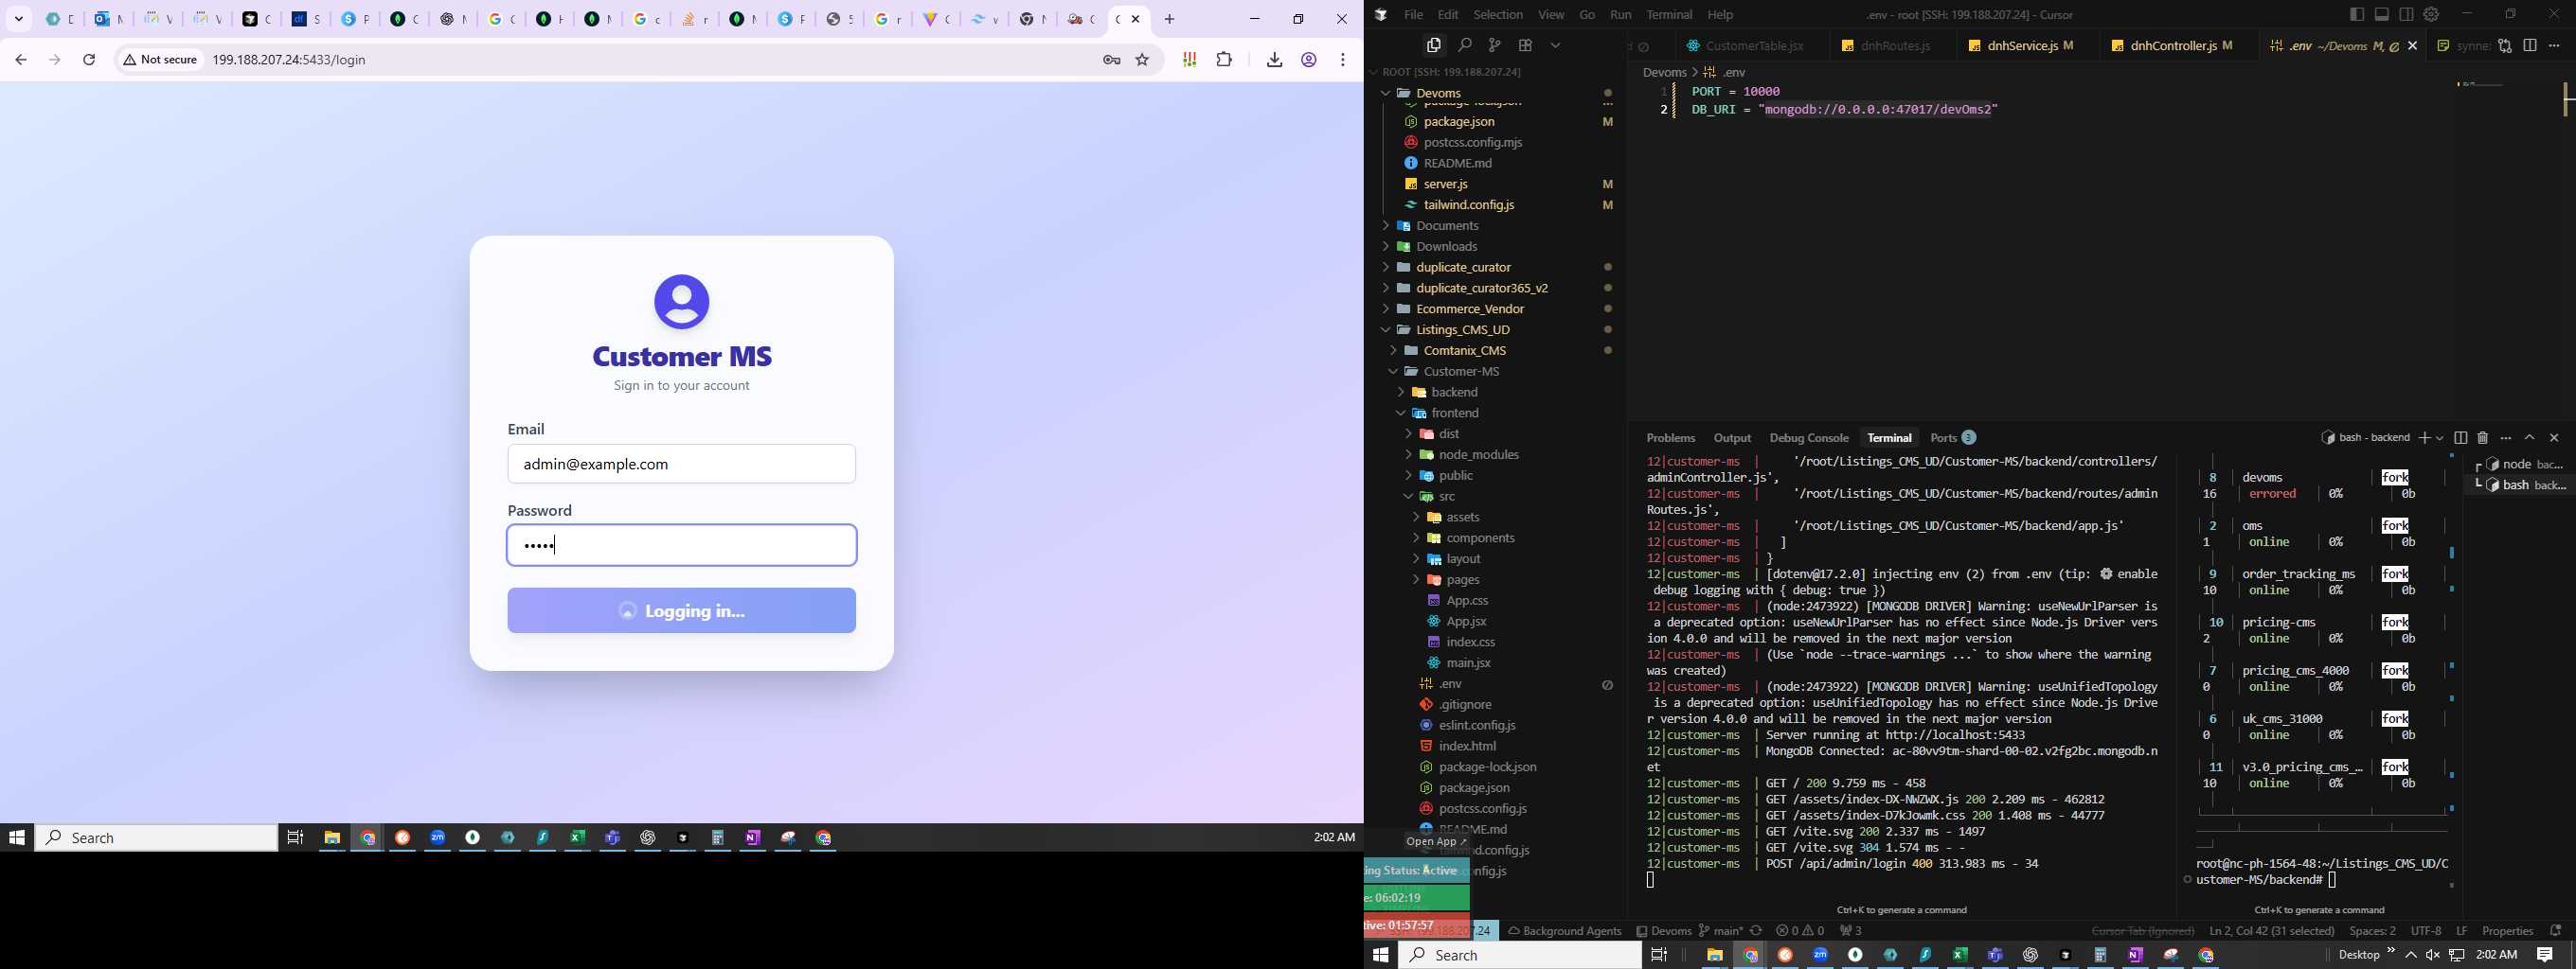The height and width of the screenshot is (969, 2576).
Task: Click the Logging in... button
Action: (x=682, y=610)
